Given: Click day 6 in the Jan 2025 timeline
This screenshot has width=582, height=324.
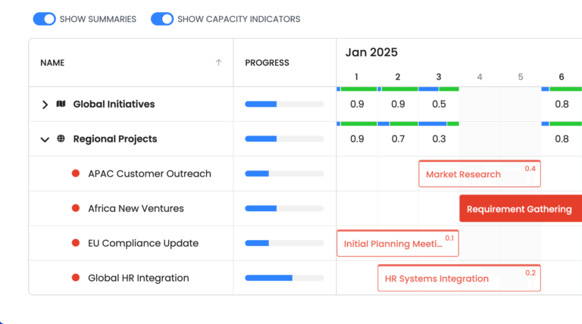Looking at the screenshot, I should click(562, 76).
